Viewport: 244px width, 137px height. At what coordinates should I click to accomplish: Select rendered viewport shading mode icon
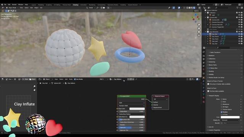(x=194, y=8)
